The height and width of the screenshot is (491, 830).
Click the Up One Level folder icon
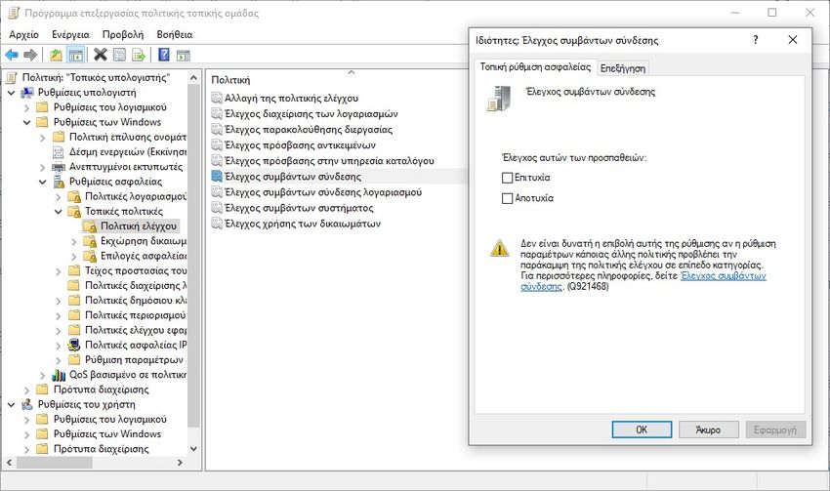pyautogui.click(x=56, y=55)
